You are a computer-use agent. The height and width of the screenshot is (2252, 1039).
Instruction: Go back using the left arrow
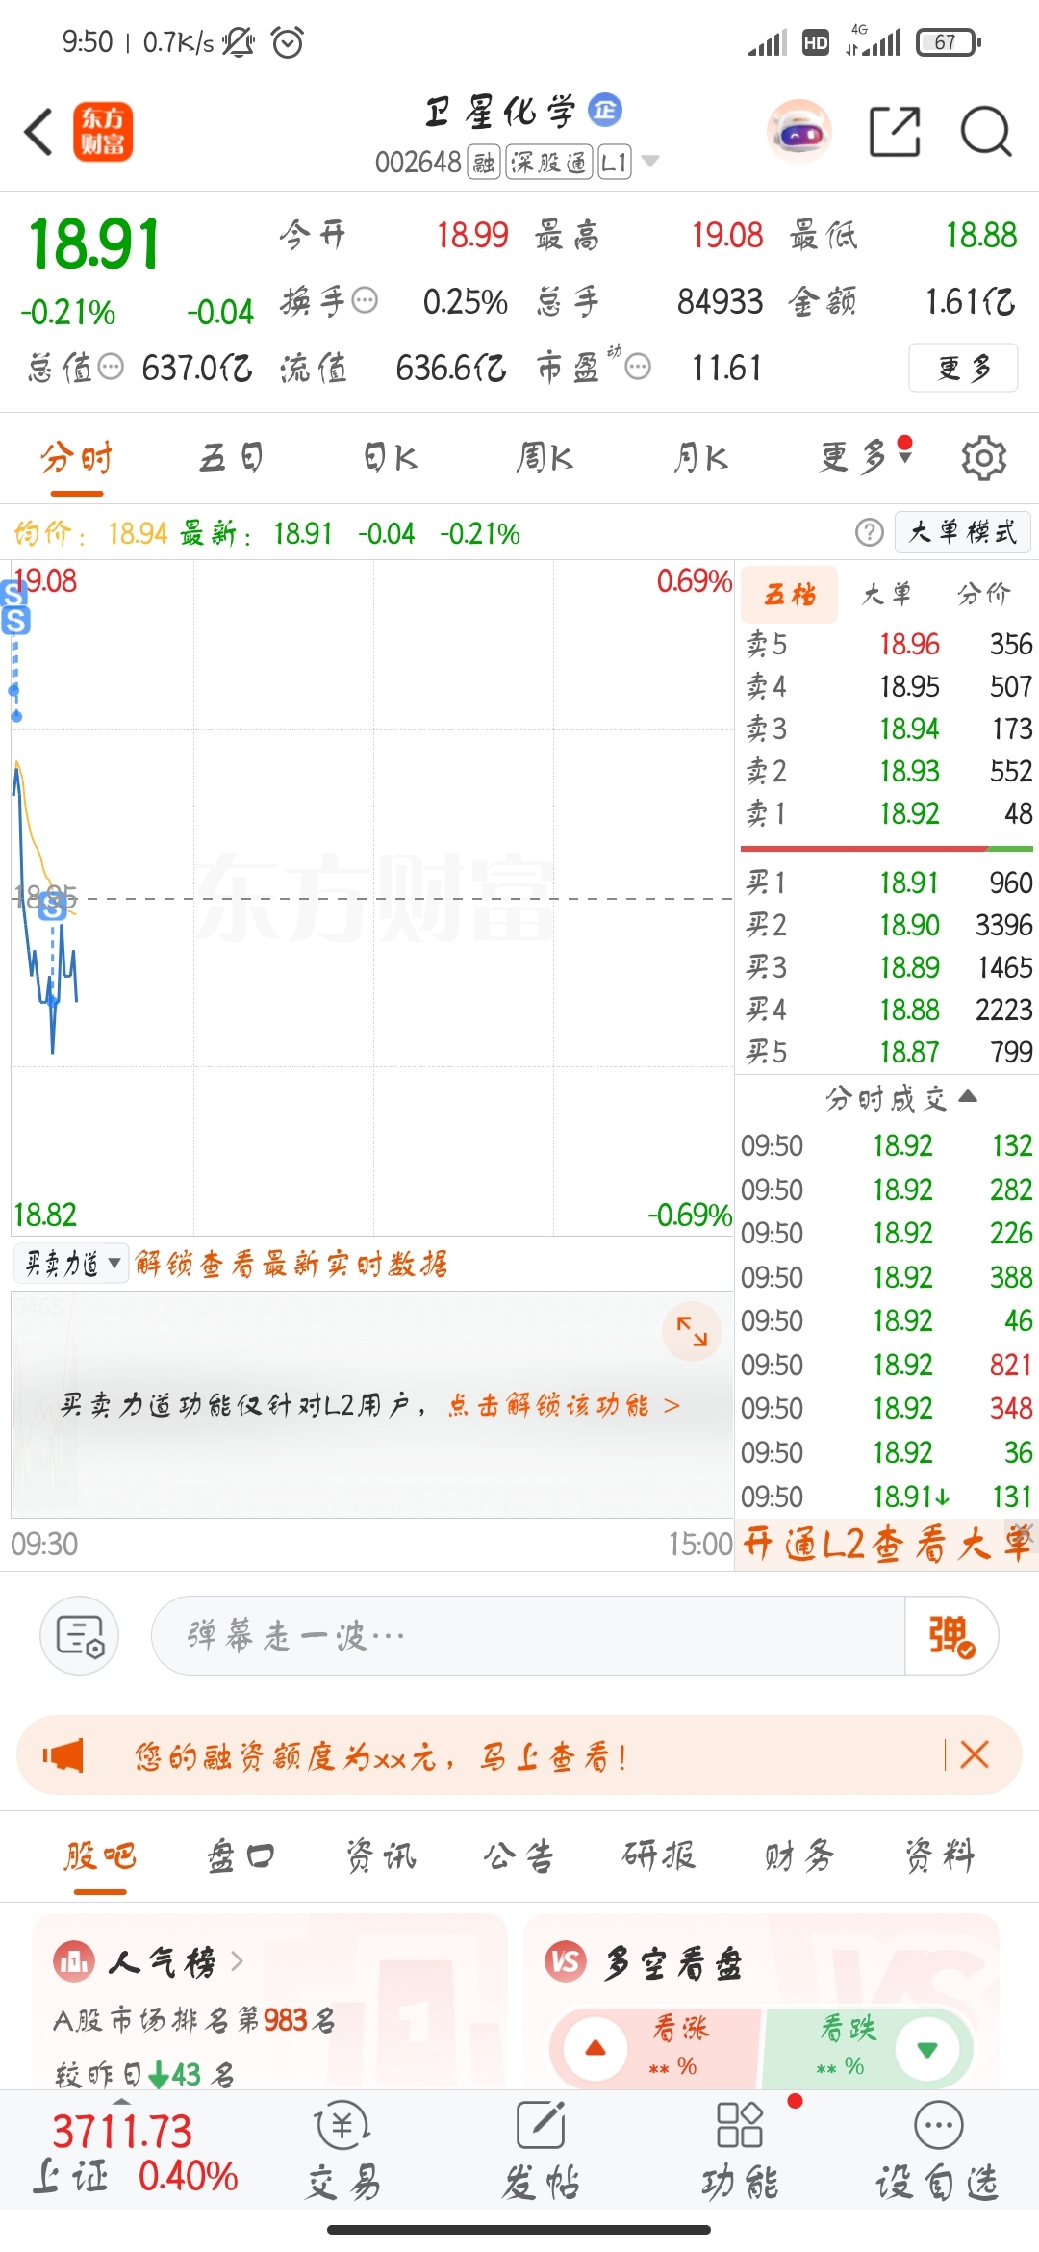(x=38, y=132)
